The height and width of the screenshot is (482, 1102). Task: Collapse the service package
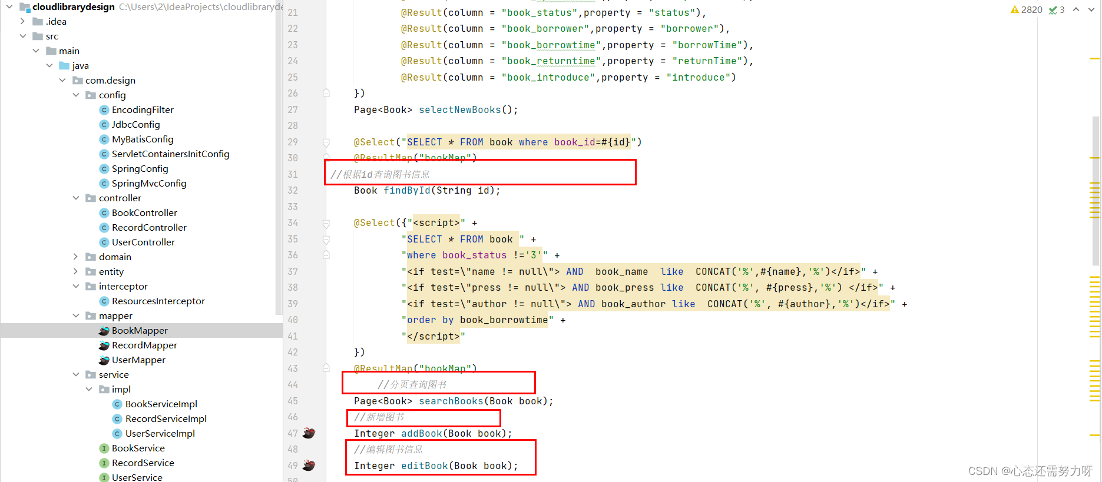(x=75, y=374)
